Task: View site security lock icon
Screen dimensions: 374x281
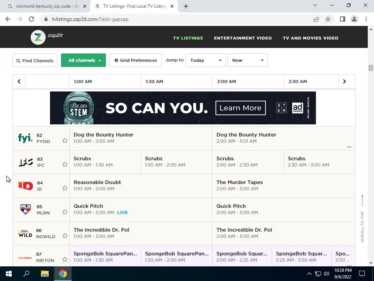Action: [x=46, y=19]
